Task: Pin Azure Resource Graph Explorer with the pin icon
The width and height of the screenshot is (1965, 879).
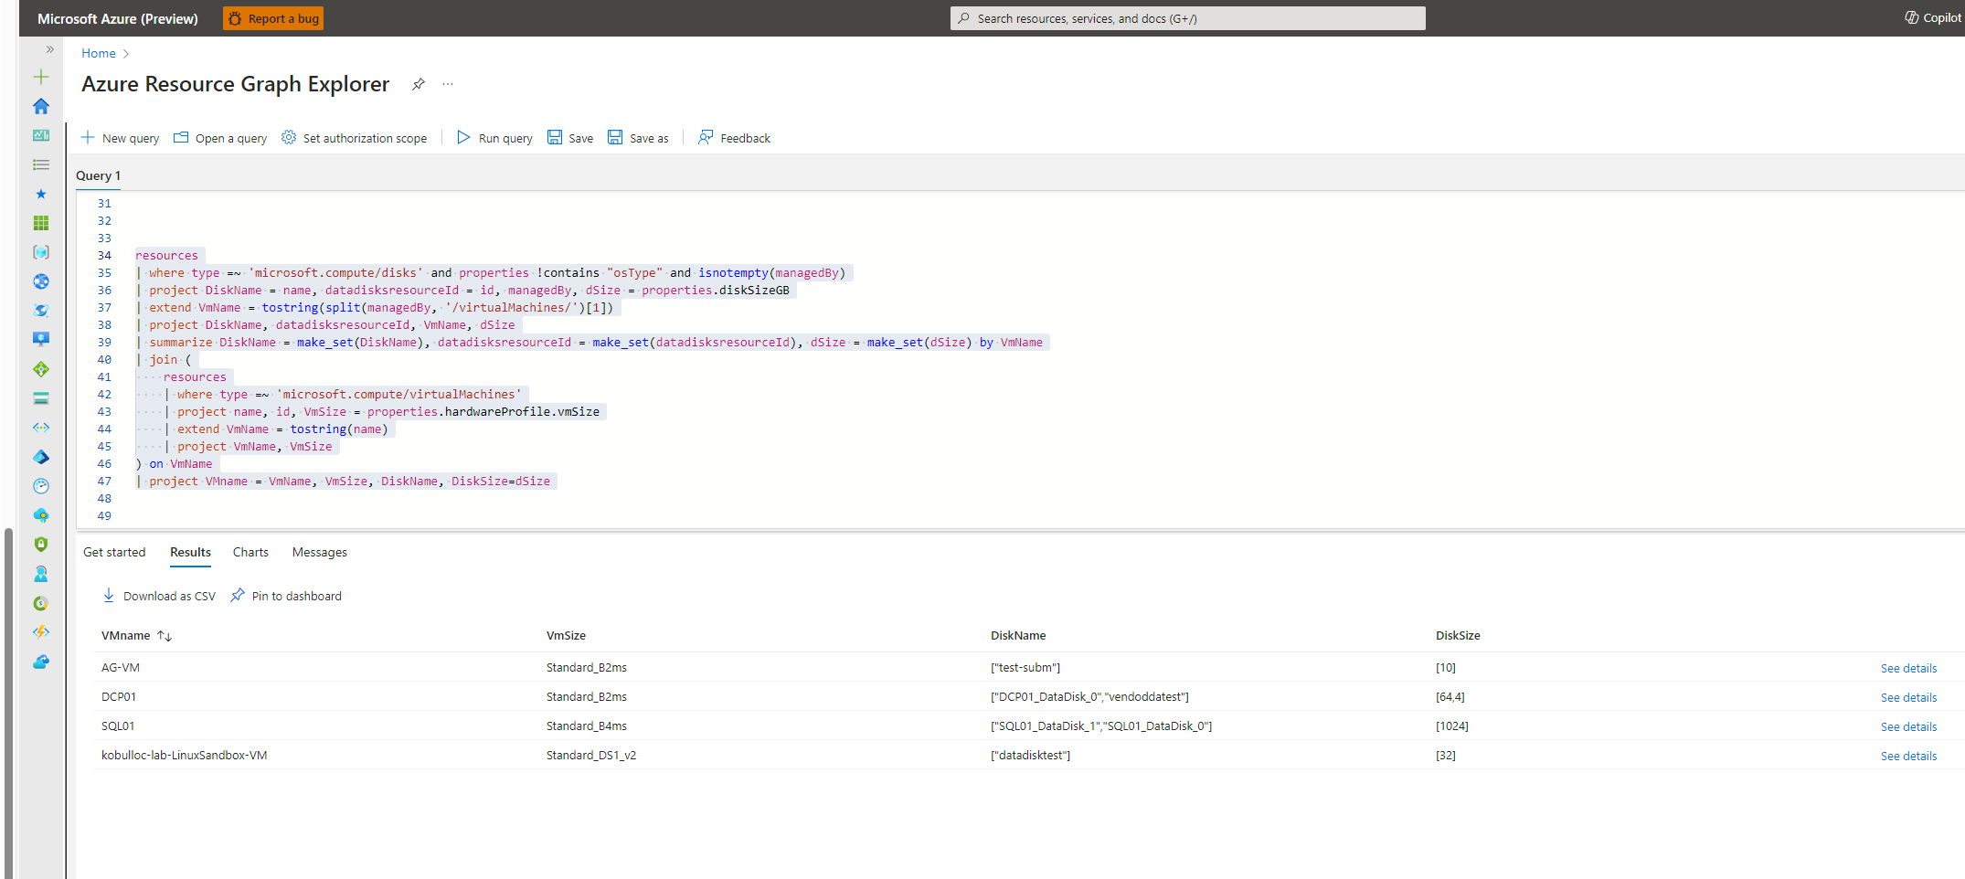Action: [x=419, y=84]
